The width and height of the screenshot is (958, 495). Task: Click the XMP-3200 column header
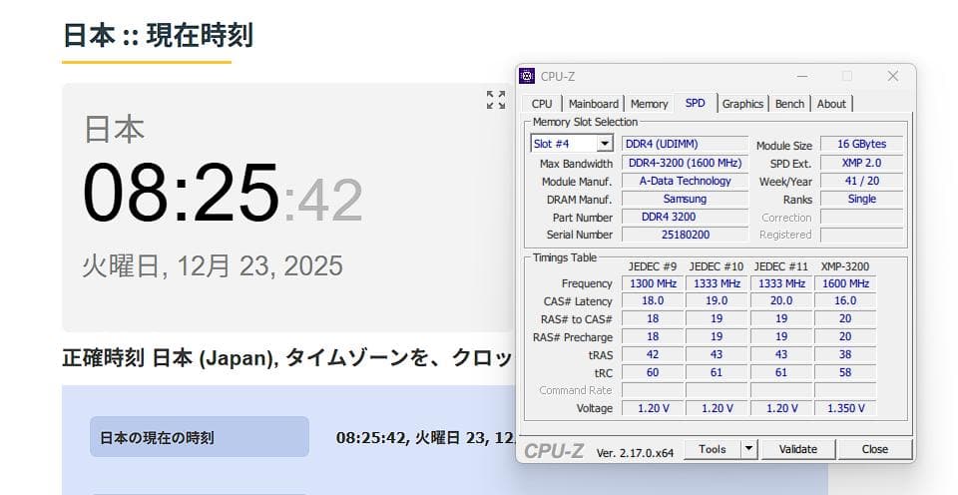(x=845, y=266)
